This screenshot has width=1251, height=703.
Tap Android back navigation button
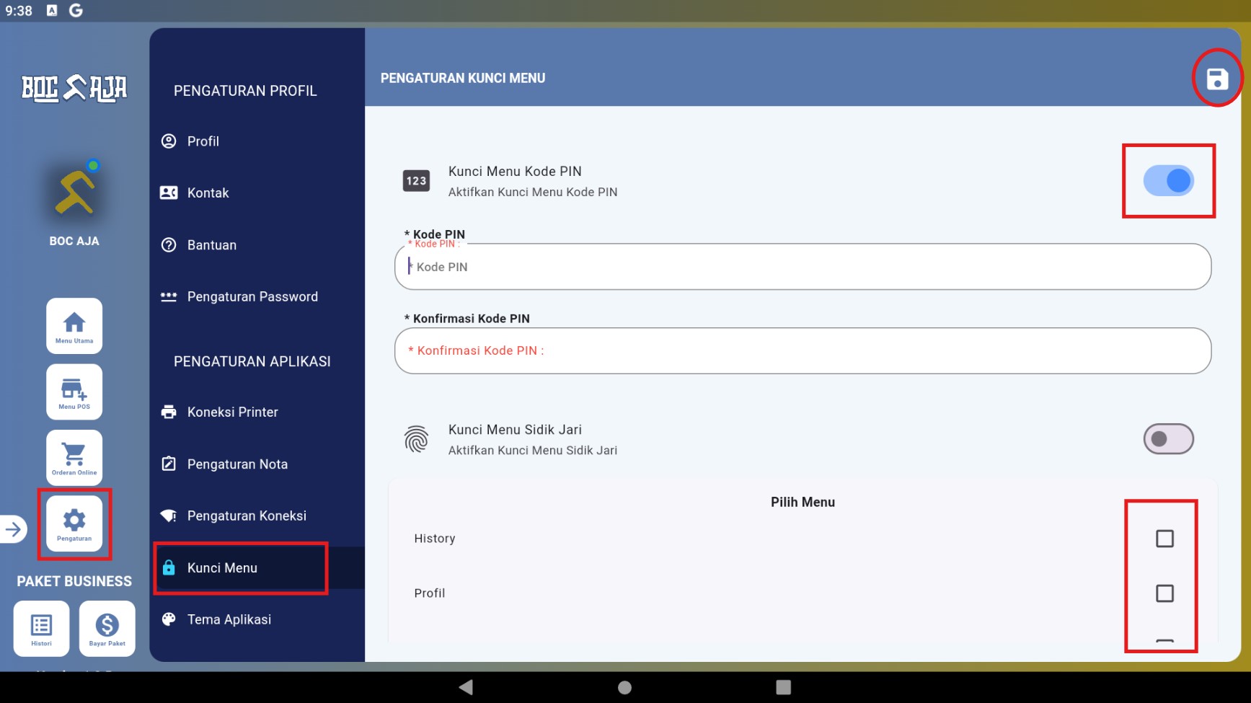tap(466, 687)
